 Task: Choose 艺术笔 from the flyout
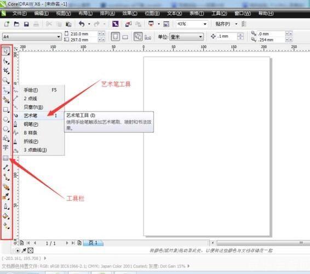point(39,116)
